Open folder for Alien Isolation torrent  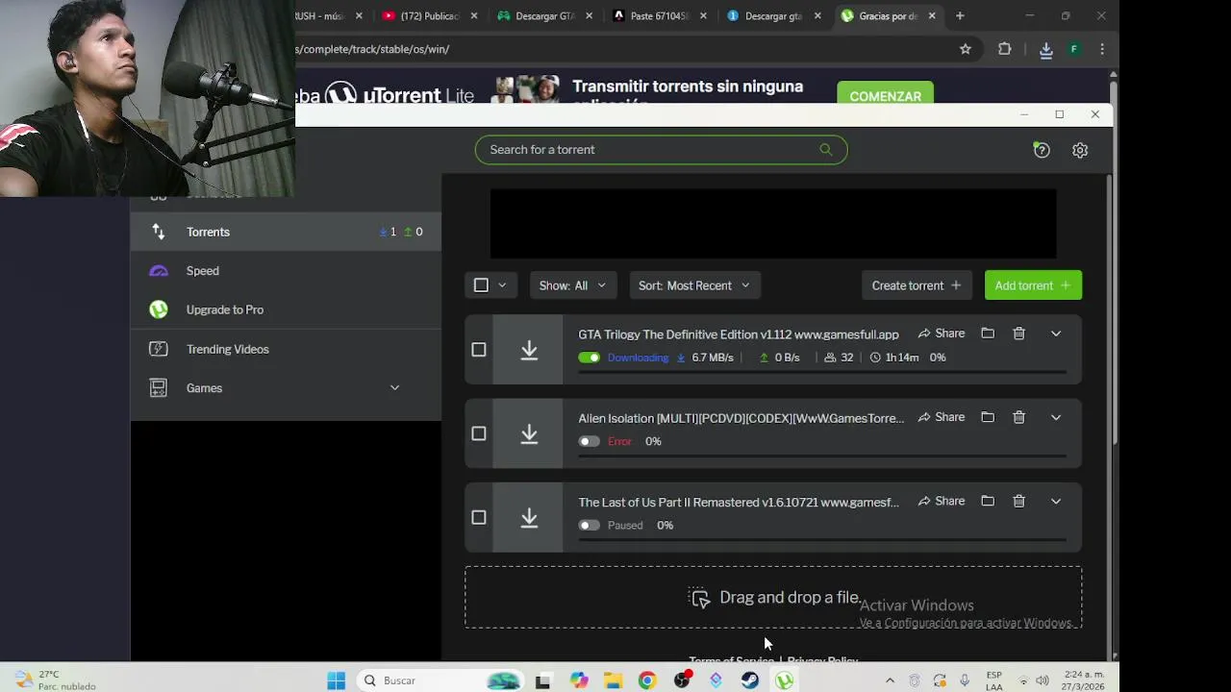click(988, 417)
